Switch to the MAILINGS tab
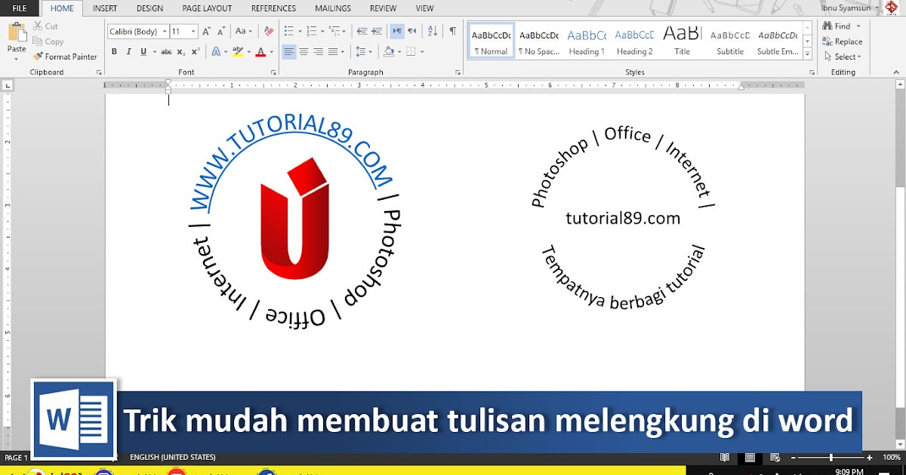This screenshot has width=906, height=475. pyautogui.click(x=333, y=8)
